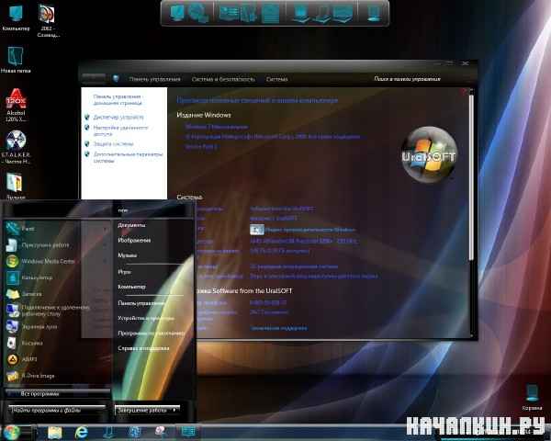Expand Все программы in Start menu
The width and height of the screenshot is (551, 441).
(x=58, y=394)
